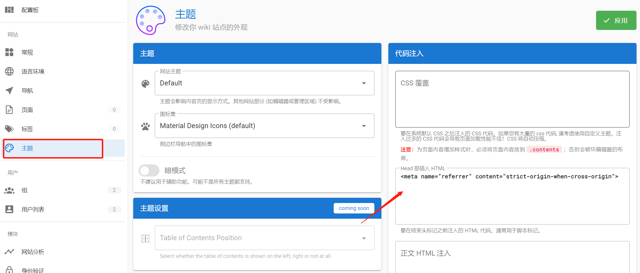Click the dotted column icon beside Table of Contents
The image size is (640, 273).
[145, 238]
